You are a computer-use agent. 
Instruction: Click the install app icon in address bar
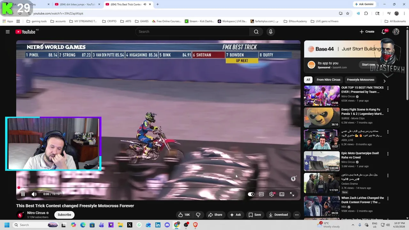pos(341,13)
